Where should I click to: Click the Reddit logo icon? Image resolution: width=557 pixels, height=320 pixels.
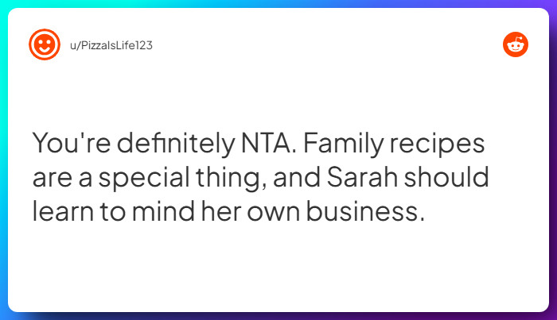click(516, 45)
